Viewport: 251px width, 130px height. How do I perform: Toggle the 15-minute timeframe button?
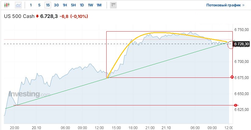pos(48,5)
